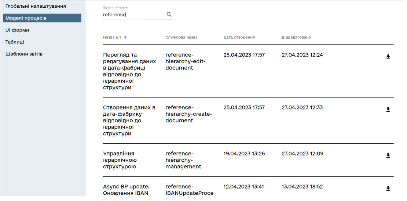Viewport: 407px width, 201px height.
Task: Select service name reference-hierarchy-create-document
Action: point(189,114)
